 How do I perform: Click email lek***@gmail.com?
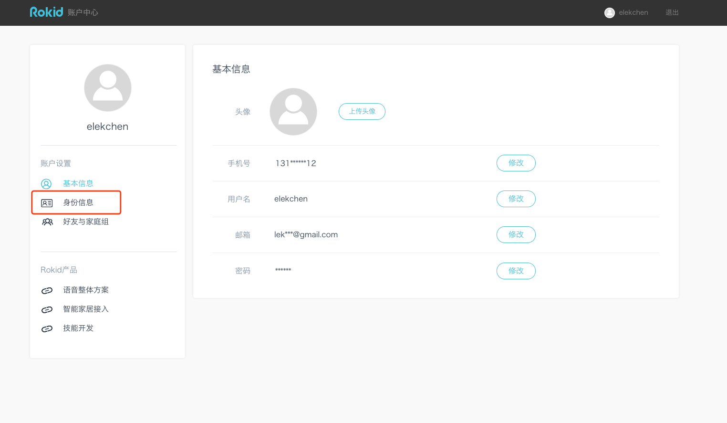click(306, 234)
